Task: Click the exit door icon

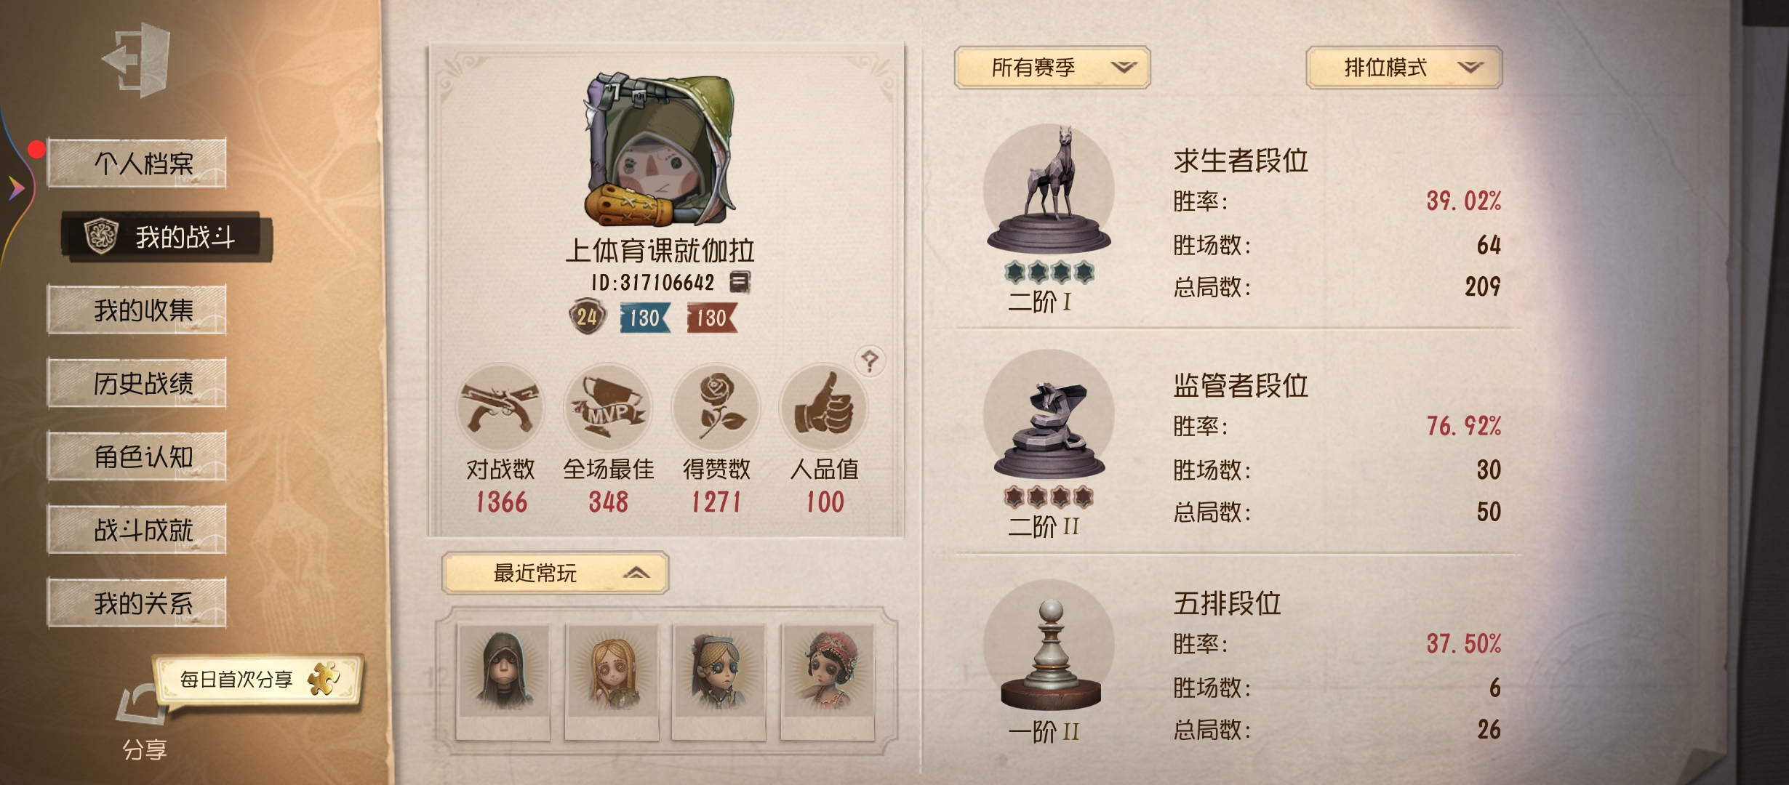Action: click(x=137, y=59)
